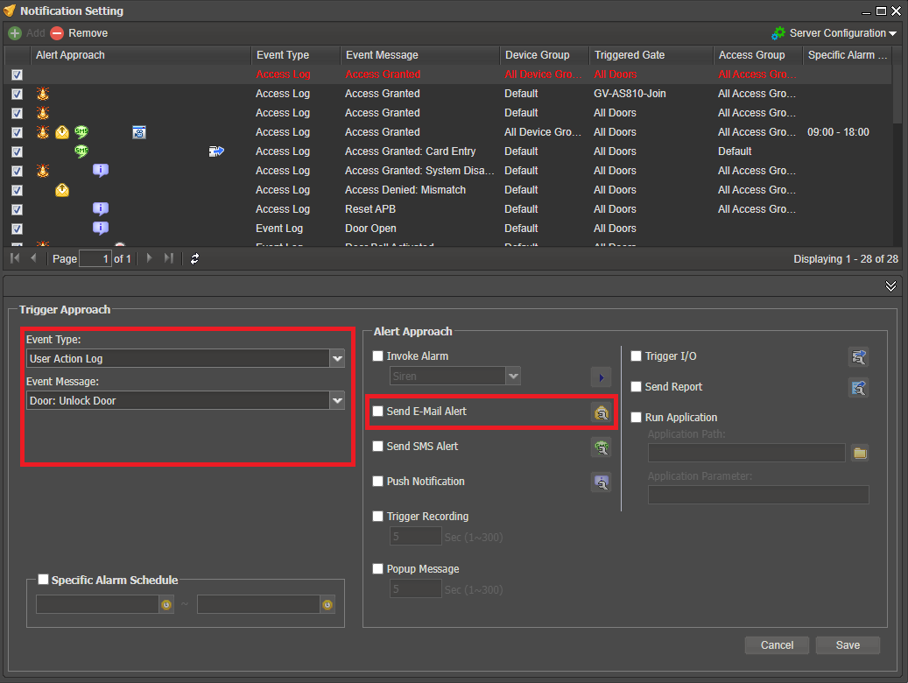The image size is (908, 683).
Task: Enable the Push Notification checkbox
Action: coord(378,482)
